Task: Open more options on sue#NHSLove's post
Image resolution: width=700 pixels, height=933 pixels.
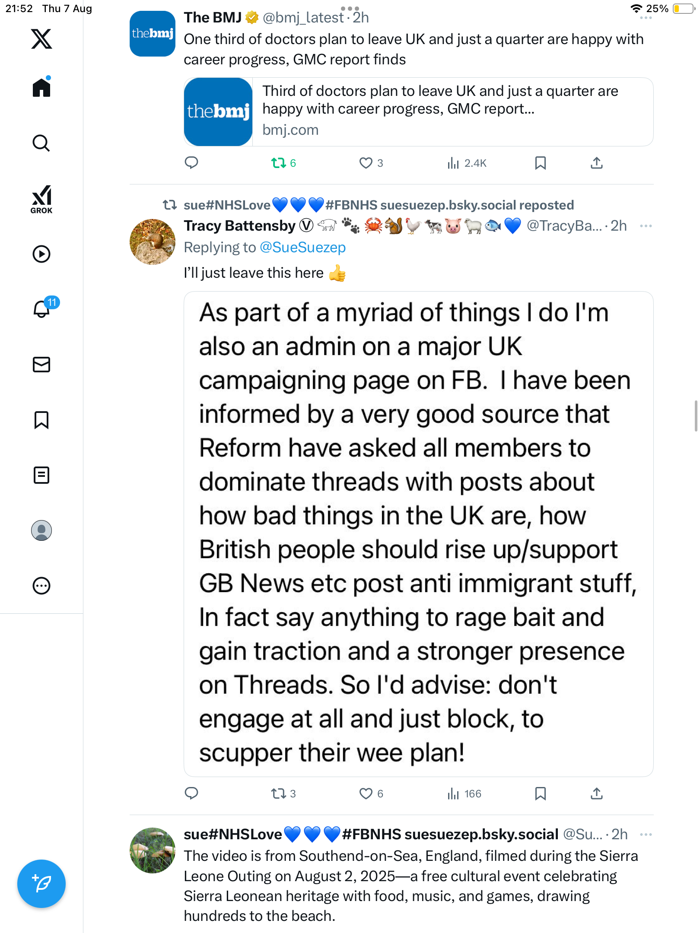Action: tap(646, 835)
